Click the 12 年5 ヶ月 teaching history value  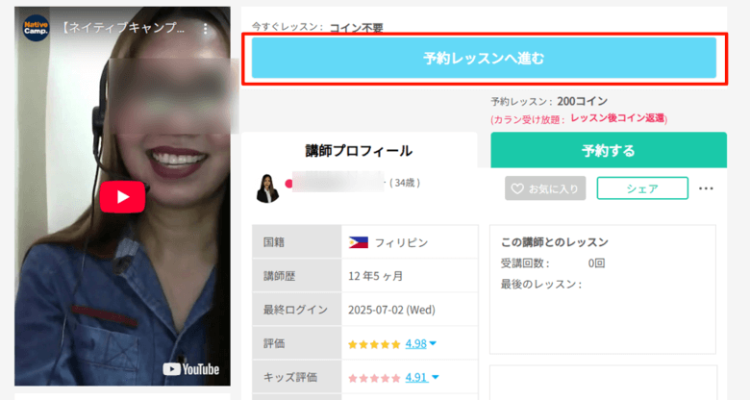tap(375, 276)
